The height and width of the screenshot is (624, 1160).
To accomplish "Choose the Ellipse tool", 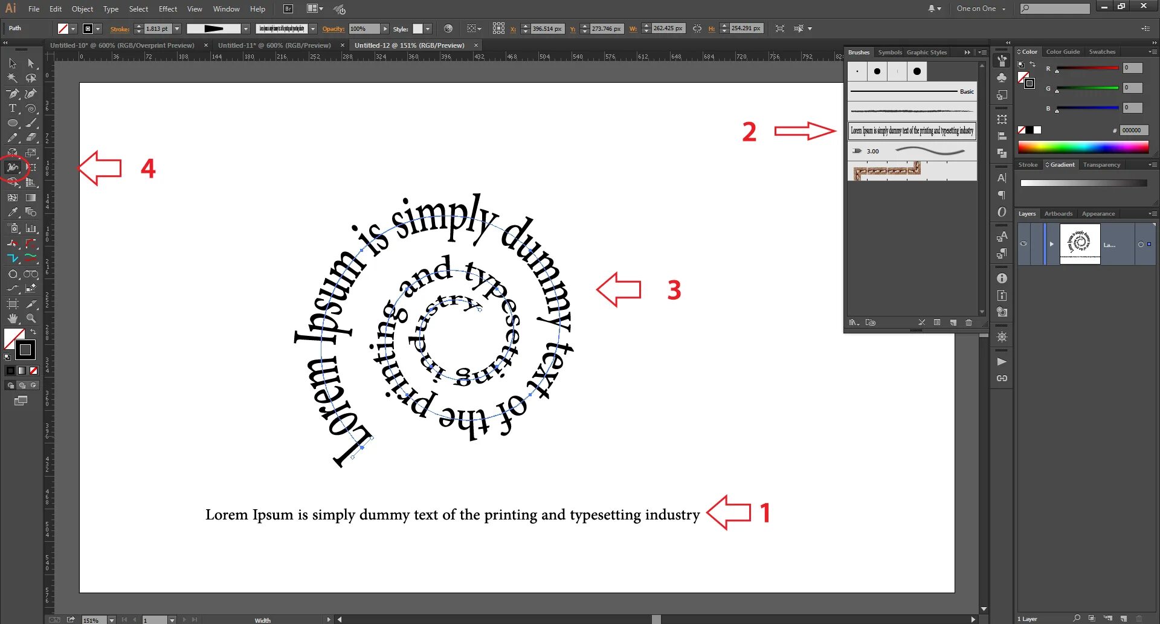I will pyautogui.click(x=12, y=123).
